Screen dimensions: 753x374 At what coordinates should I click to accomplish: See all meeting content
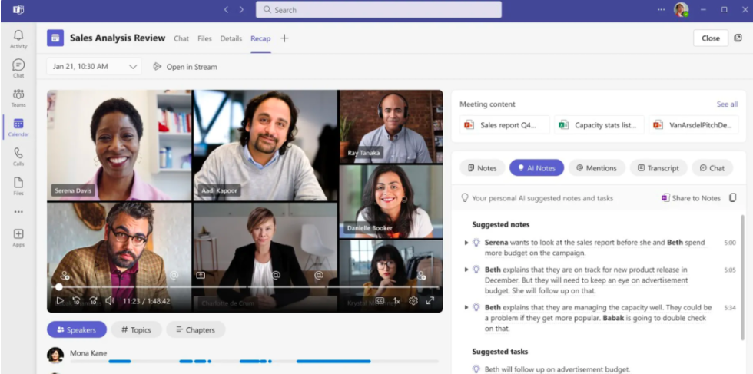(727, 104)
